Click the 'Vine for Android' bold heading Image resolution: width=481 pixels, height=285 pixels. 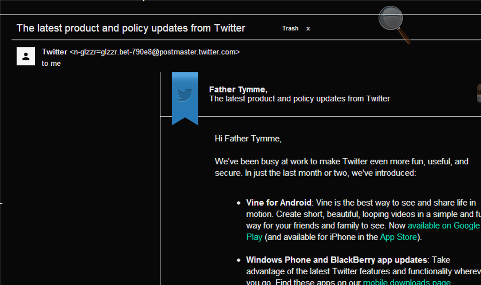coord(279,202)
